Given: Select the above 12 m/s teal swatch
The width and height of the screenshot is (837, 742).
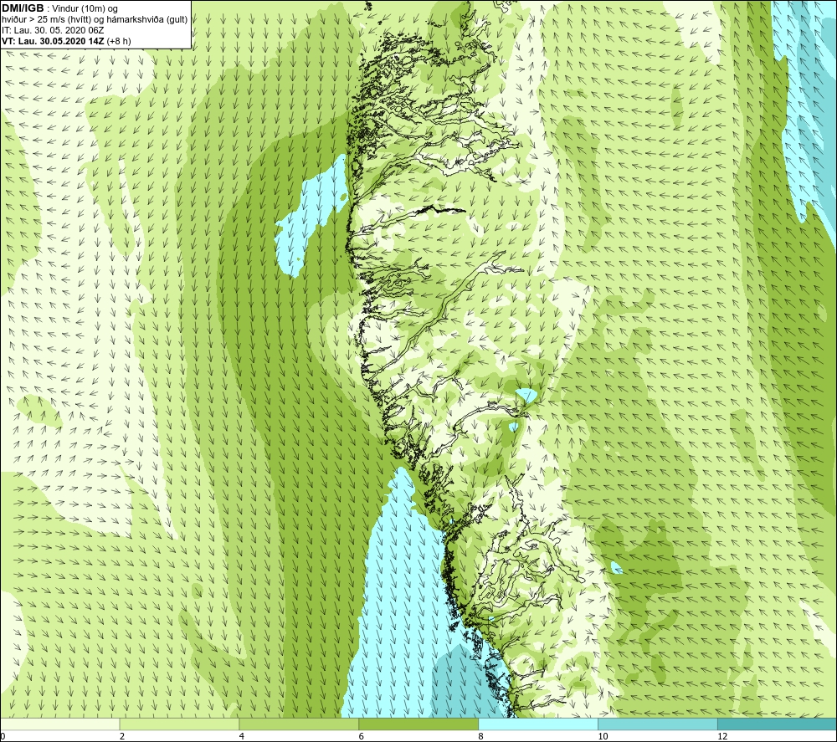Looking at the screenshot, I should click(x=778, y=724).
